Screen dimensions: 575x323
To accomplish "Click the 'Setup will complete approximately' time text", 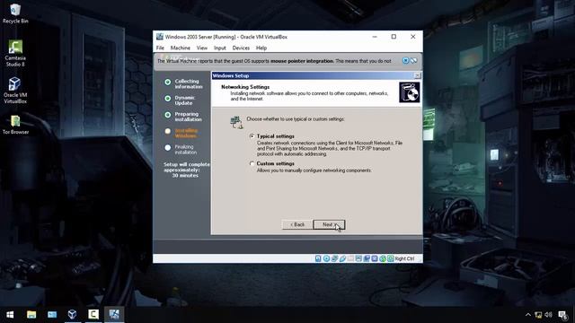I will point(186,170).
